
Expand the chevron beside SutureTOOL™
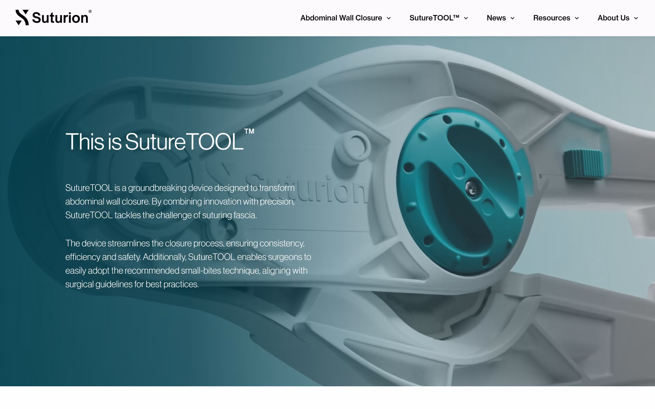coord(466,18)
